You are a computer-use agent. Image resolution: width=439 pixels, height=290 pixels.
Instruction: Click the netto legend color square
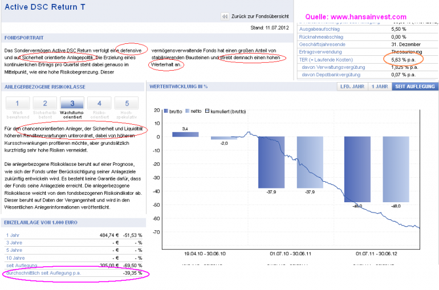click(186, 111)
